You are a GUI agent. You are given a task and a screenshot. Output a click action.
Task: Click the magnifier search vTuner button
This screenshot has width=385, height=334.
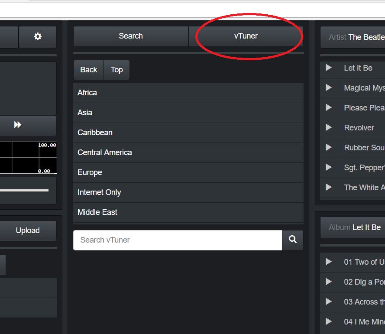[292, 240]
